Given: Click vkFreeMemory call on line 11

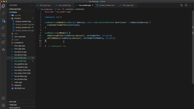Looking at the screenshot, I should [81, 38].
